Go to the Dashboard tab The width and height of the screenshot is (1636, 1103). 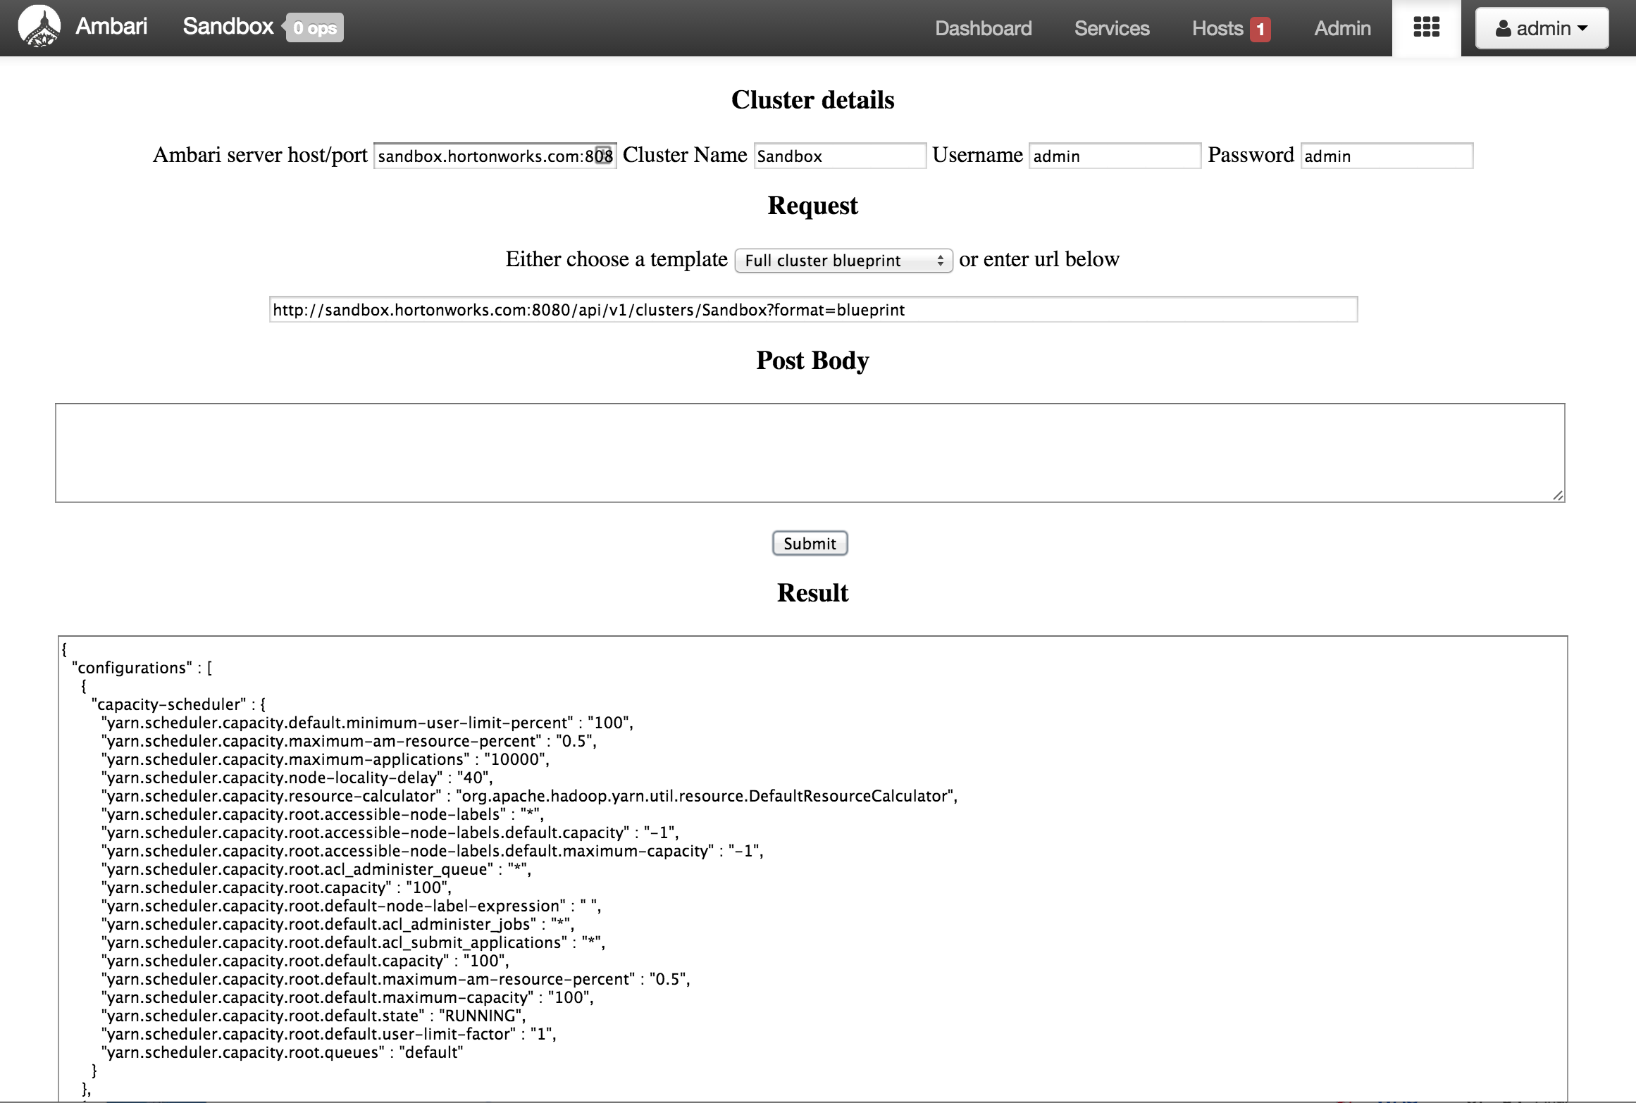point(983,28)
